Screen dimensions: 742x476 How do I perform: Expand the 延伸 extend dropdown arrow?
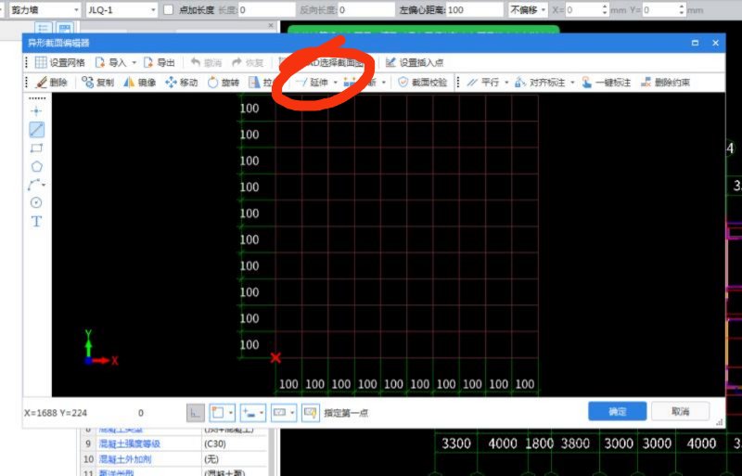pyautogui.click(x=336, y=83)
